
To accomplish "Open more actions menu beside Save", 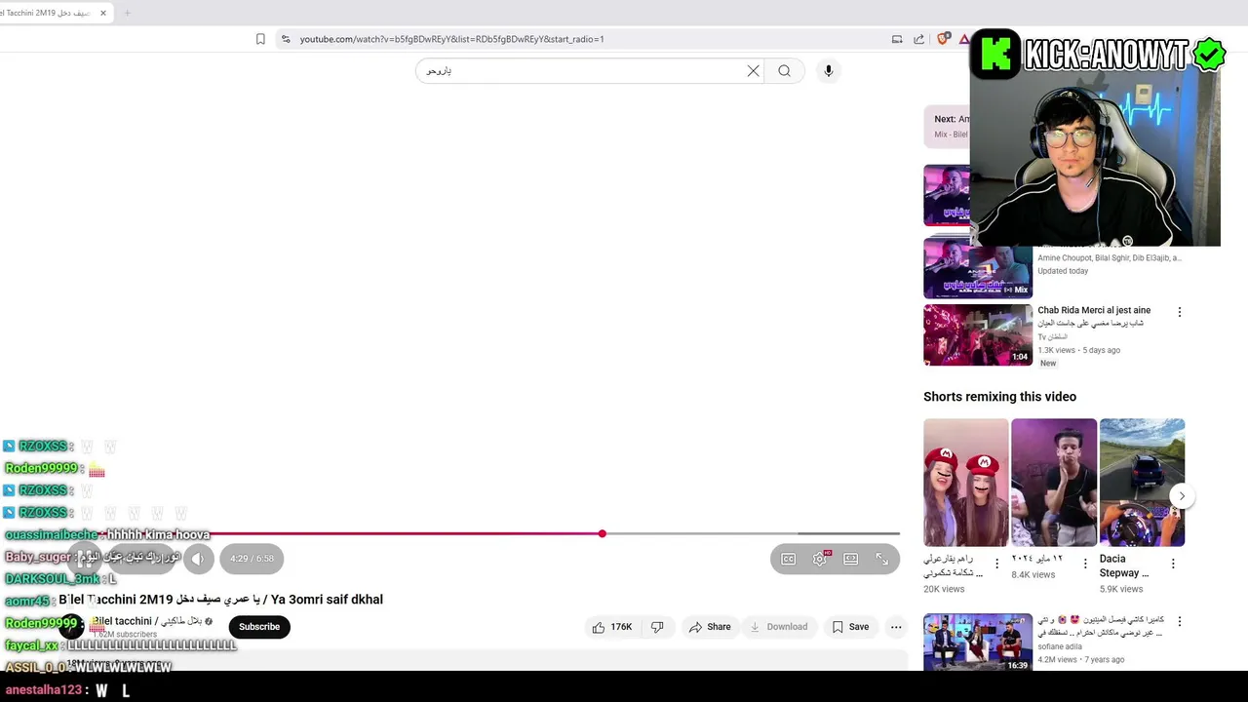I will [x=896, y=627].
